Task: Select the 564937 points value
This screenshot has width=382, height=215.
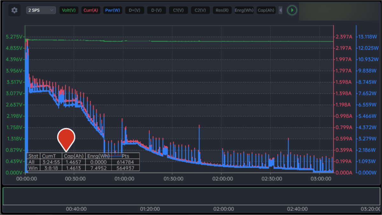Action: (x=125, y=168)
